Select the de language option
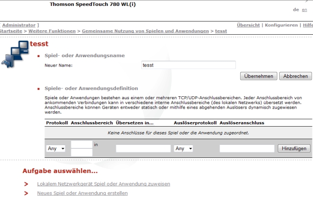 pyautogui.click(x=296, y=10)
